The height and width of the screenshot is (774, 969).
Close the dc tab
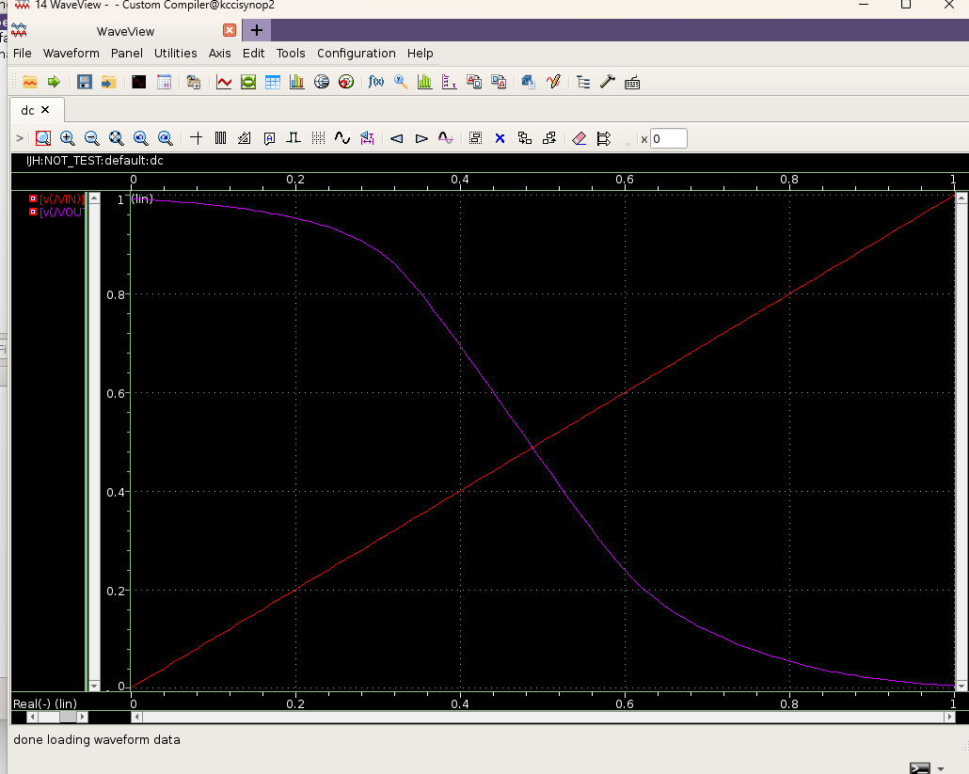45,109
